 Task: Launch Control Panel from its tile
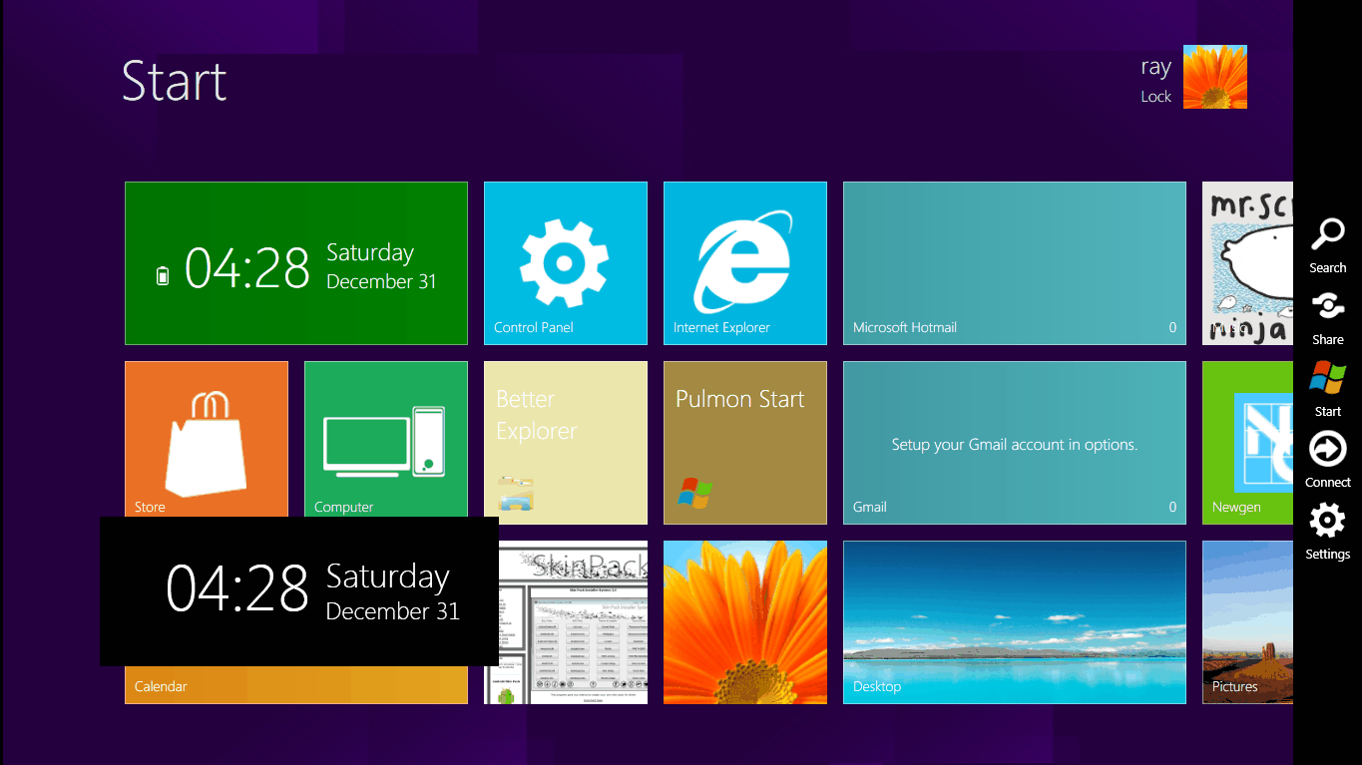coord(565,262)
